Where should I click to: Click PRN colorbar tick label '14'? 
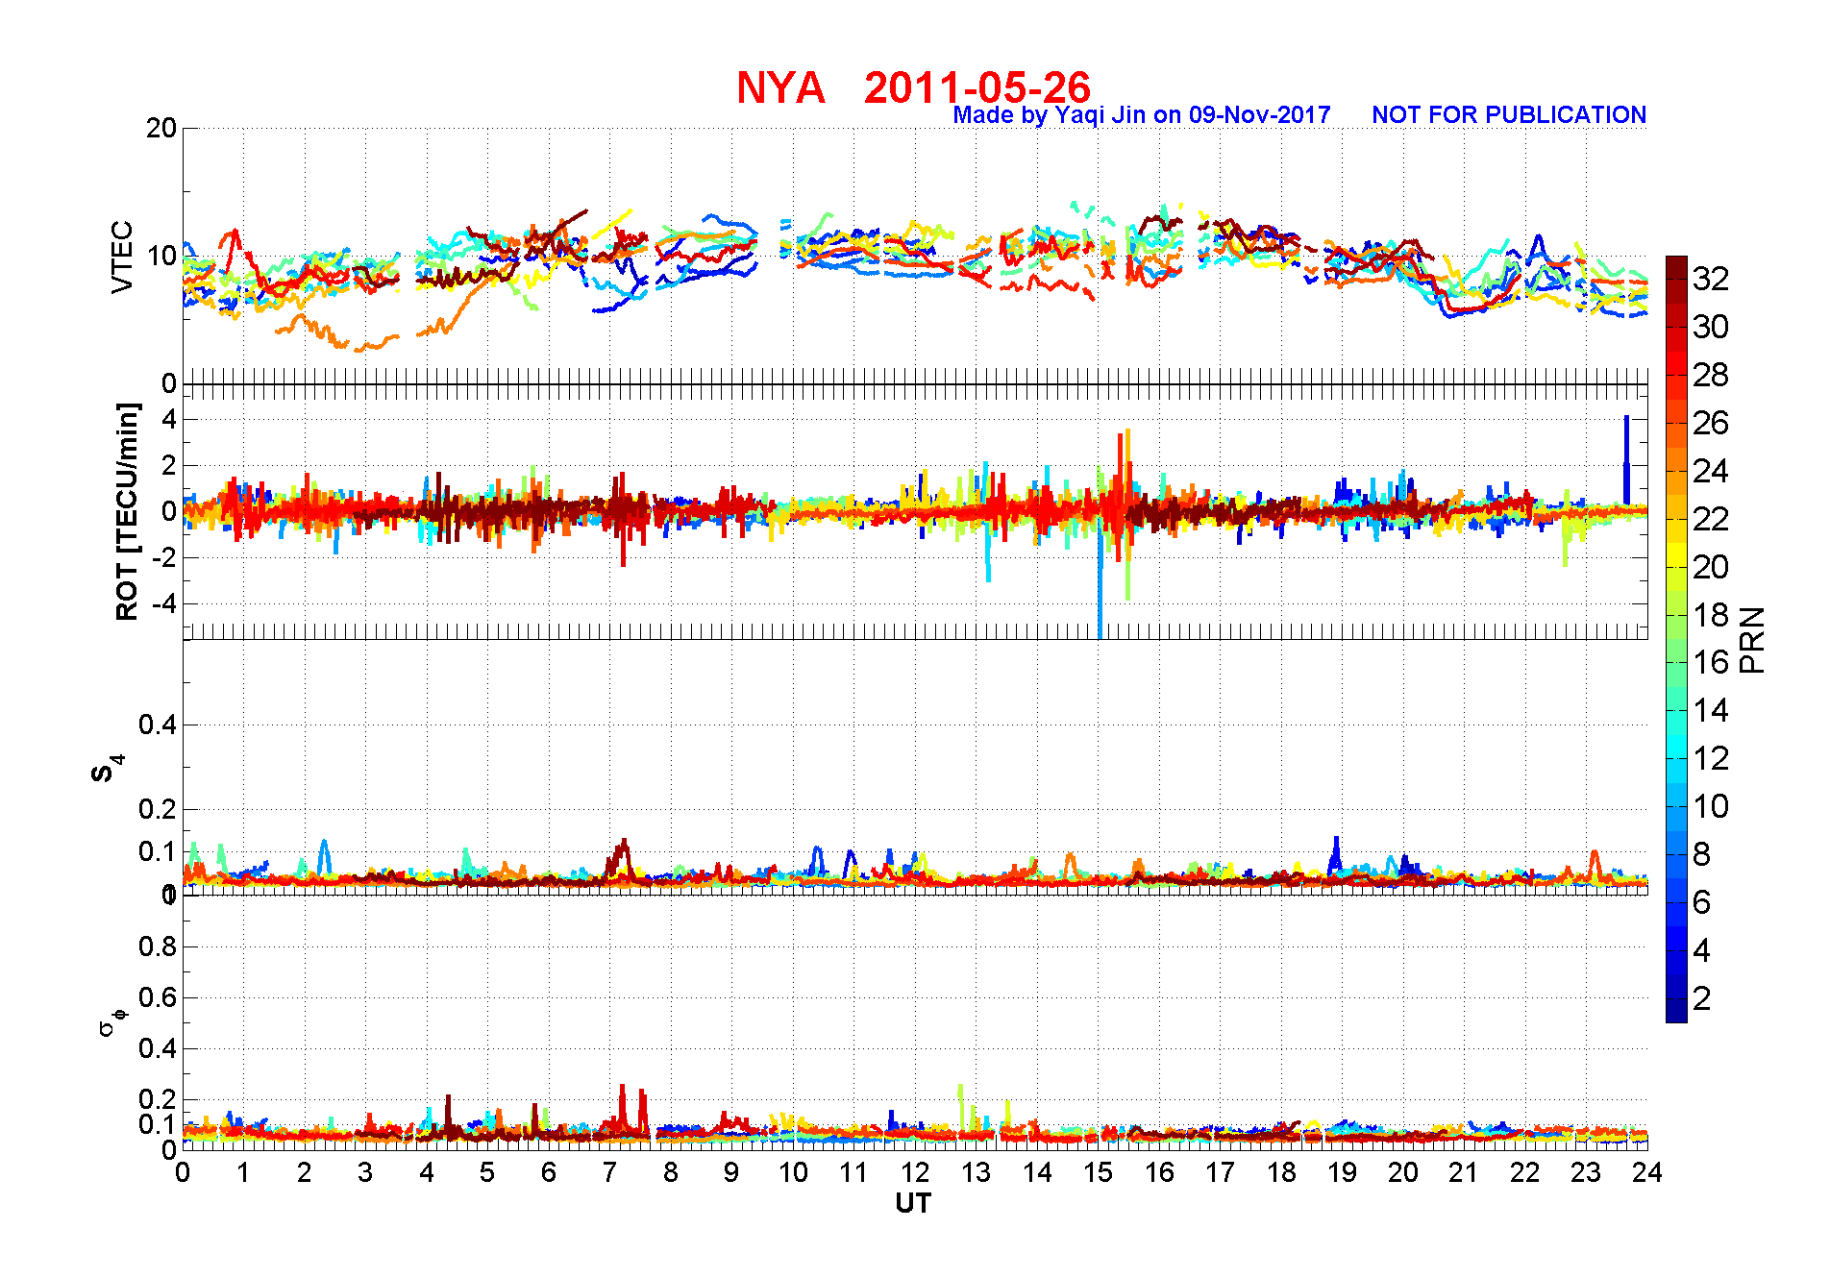pyautogui.click(x=1711, y=710)
